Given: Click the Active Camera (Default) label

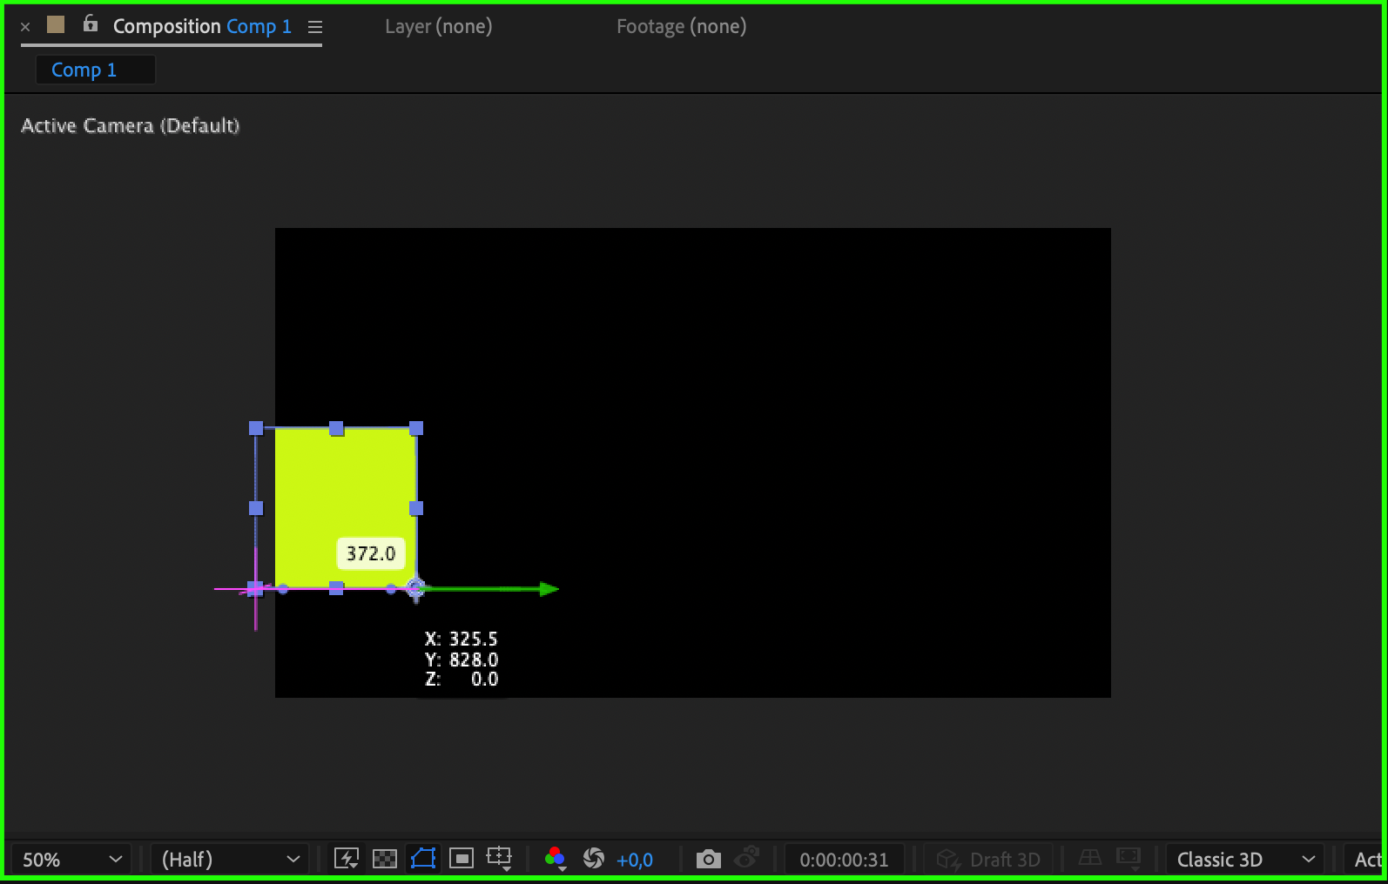Looking at the screenshot, I should pos(130,125).
